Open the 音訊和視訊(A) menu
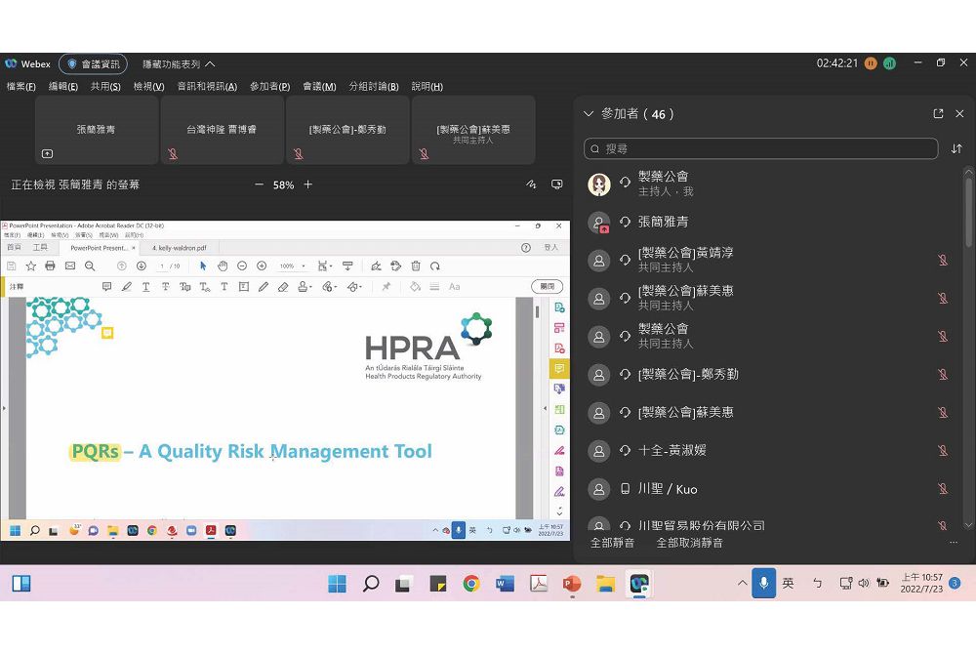This screenshot has height=654, width=976. (207, 87)
